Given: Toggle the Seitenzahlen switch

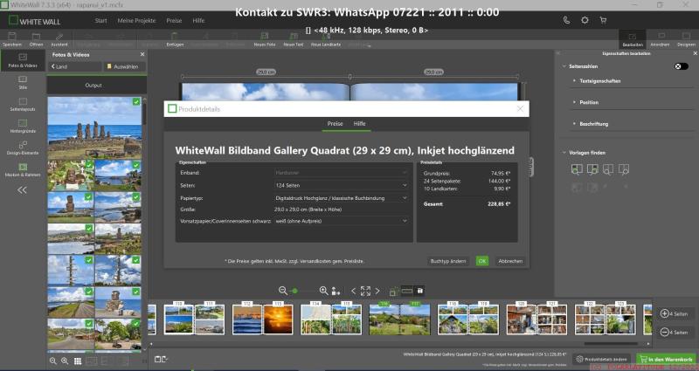Looking at the screenshot, I should 682,66.
